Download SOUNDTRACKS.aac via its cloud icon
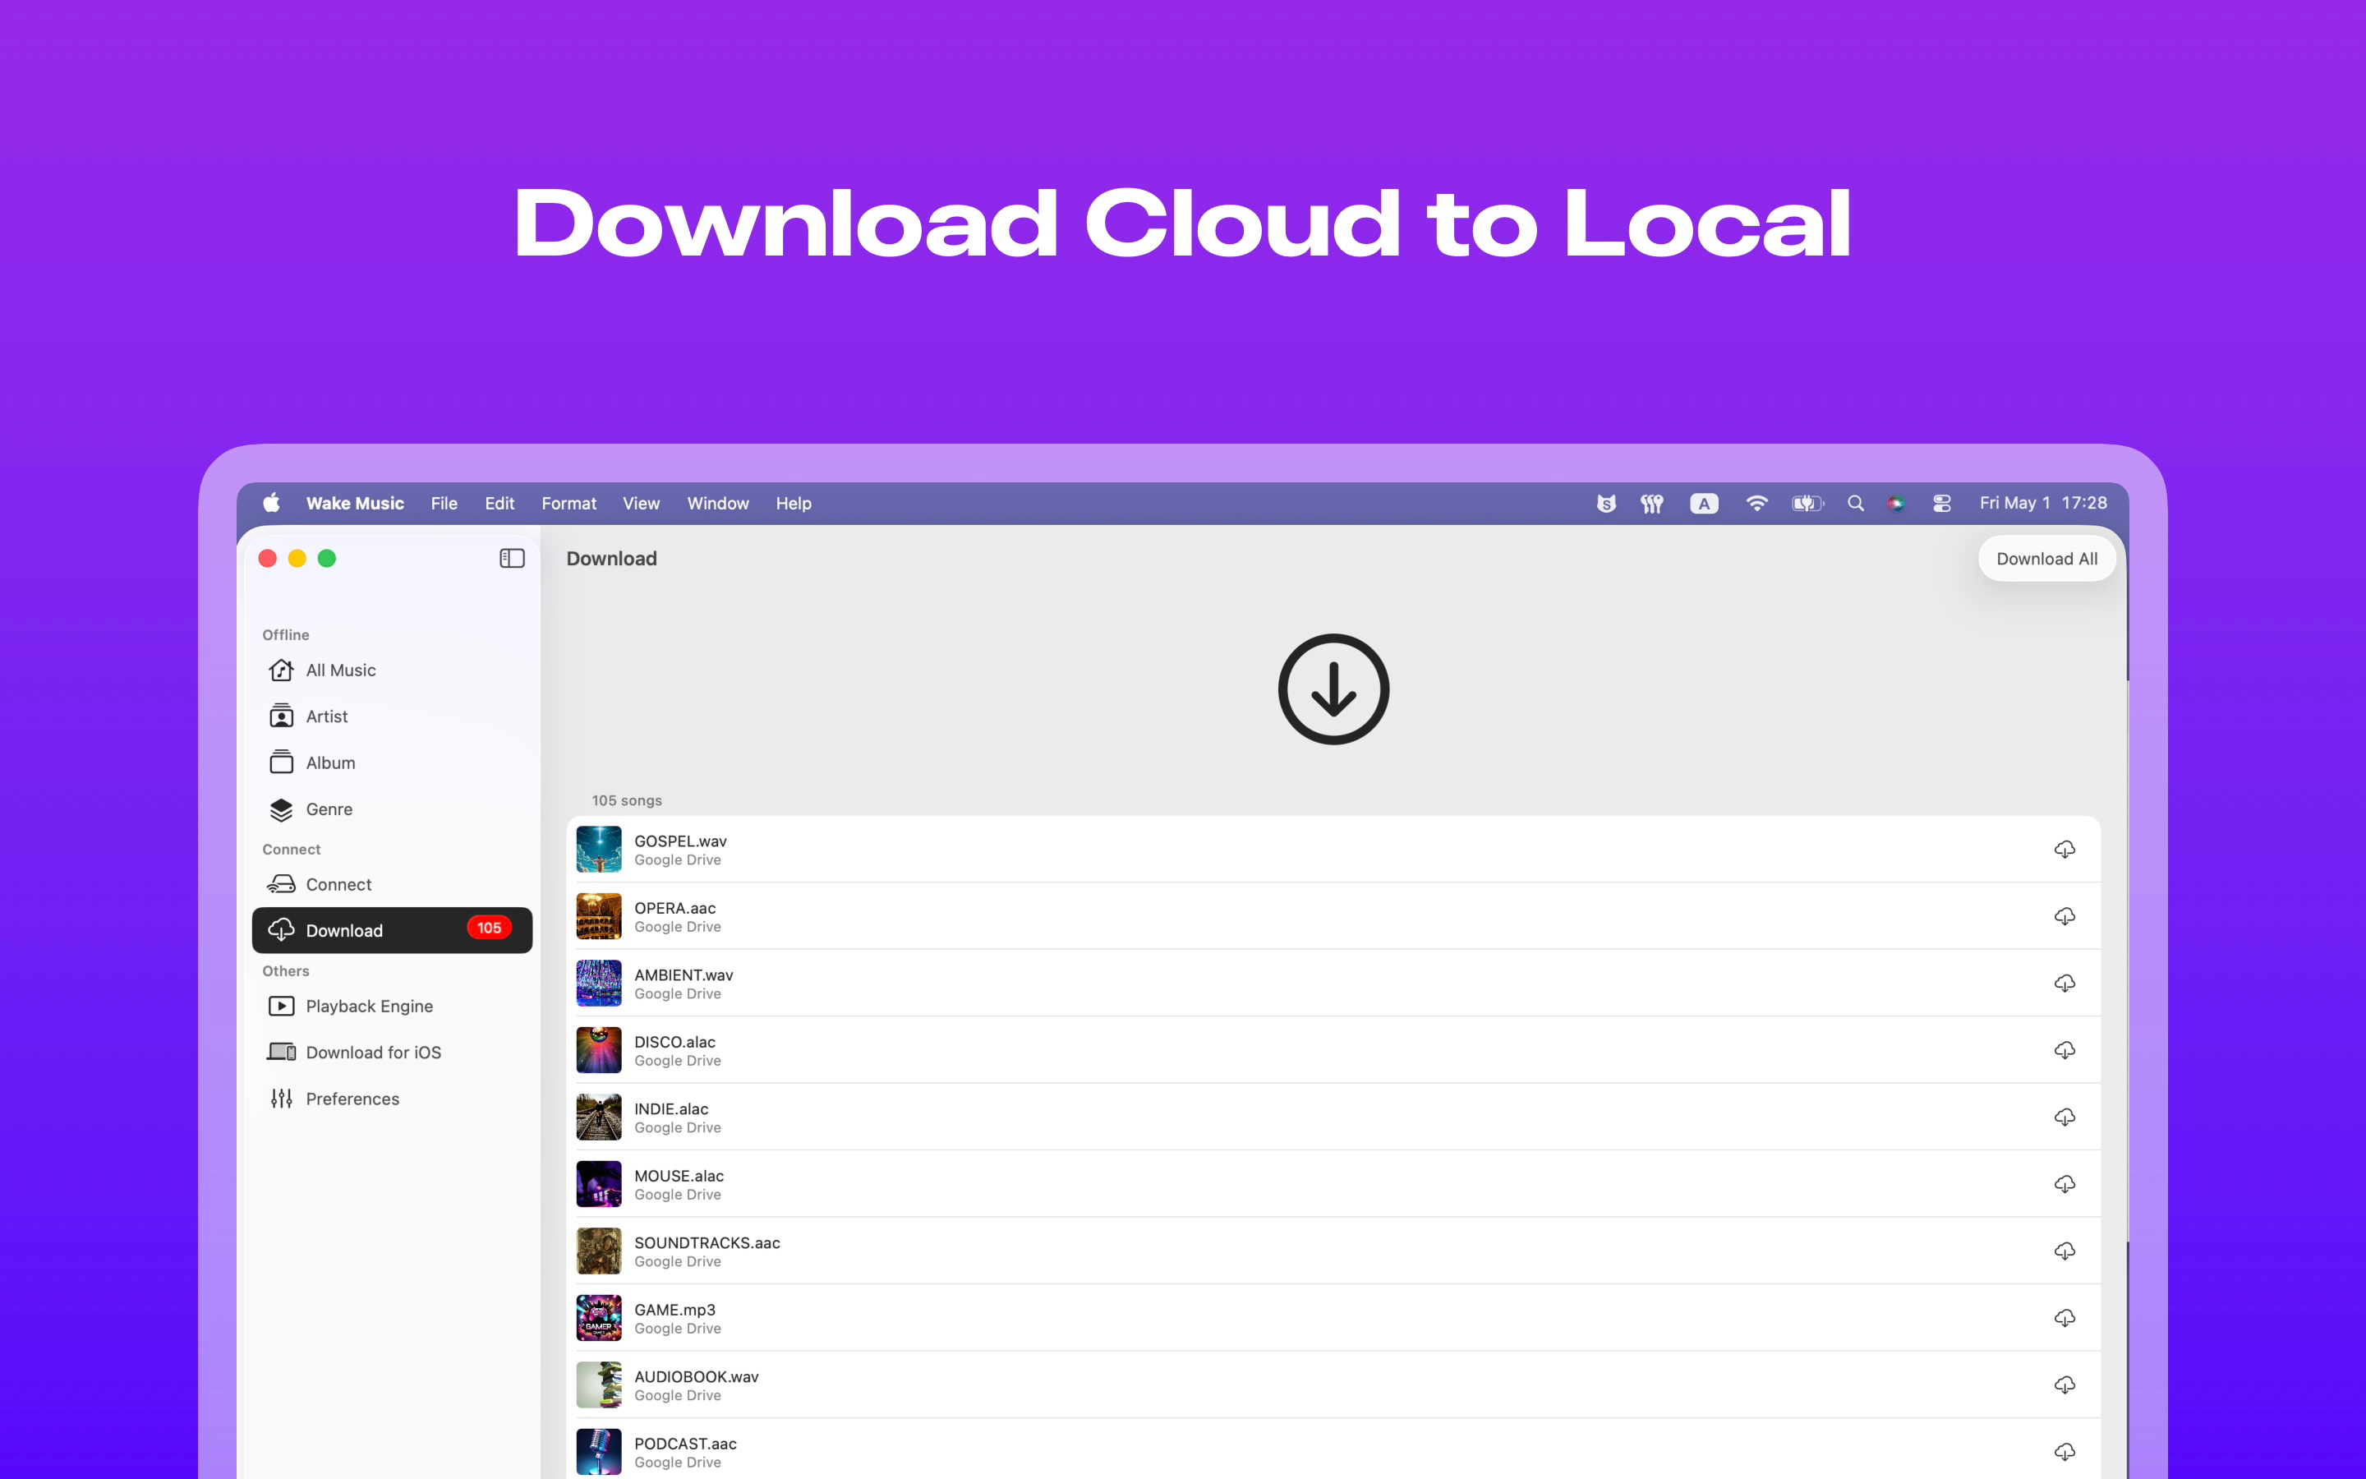The width and height of the screenshot is (2366, 1479). (x=2064, y=1251)
